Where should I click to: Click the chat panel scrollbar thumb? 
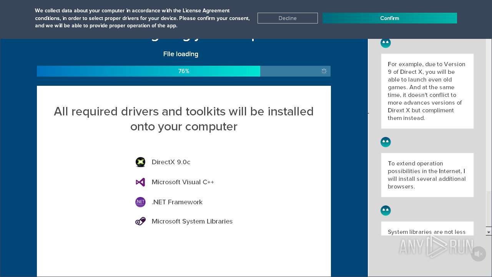point(489,209)
